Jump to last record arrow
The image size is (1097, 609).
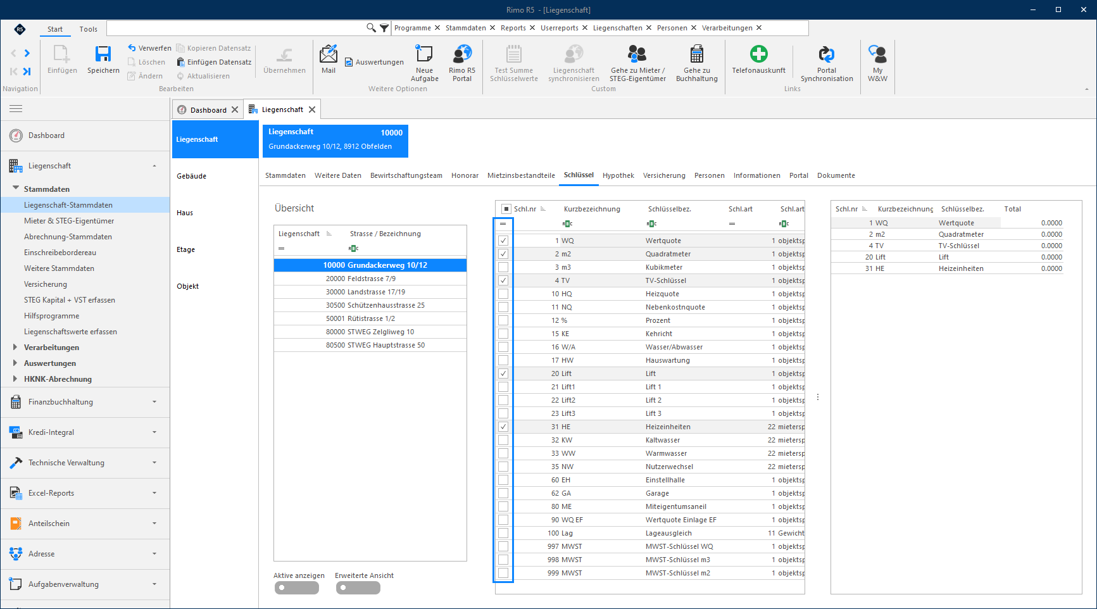[x=27, y=72]
